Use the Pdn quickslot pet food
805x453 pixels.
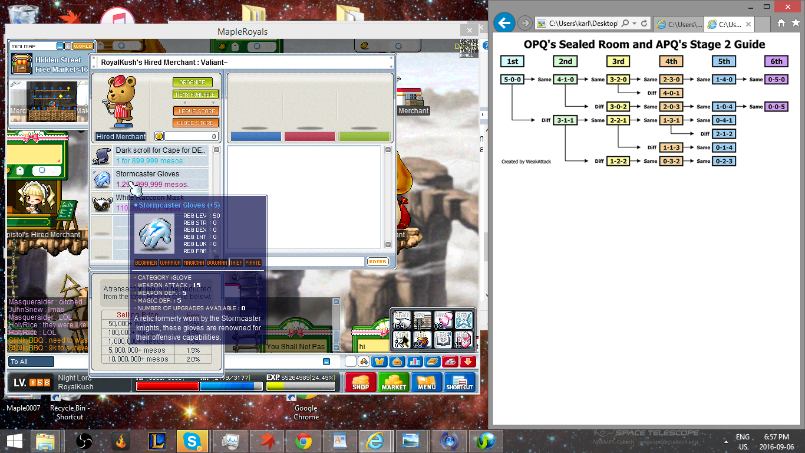point(463,339)
